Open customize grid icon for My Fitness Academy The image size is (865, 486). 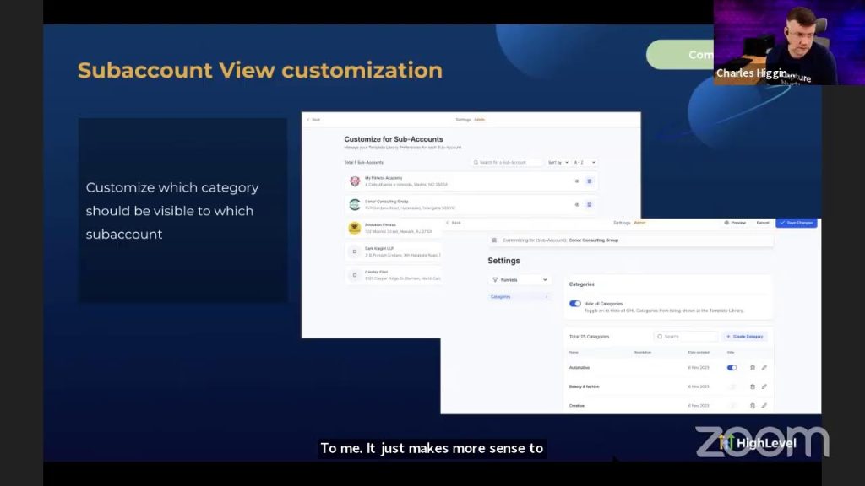click(589, 181)
